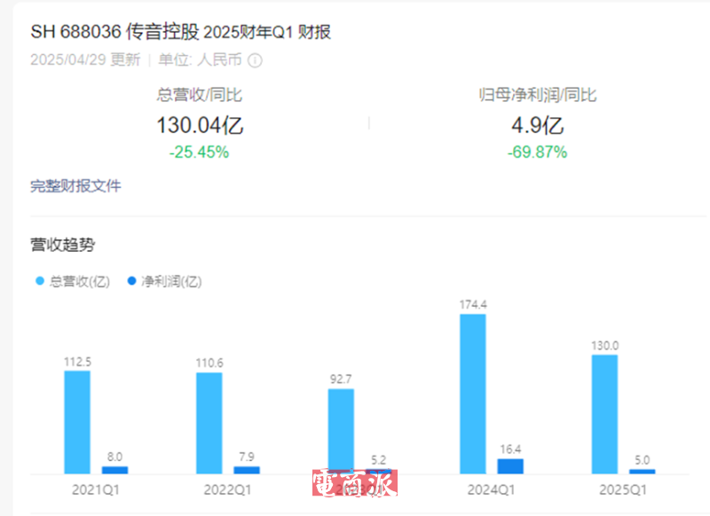Screen dimensions: 710x516
Task: Select the 2024Q1 net profit bar labeled 16.4
Action: [510, 466]
